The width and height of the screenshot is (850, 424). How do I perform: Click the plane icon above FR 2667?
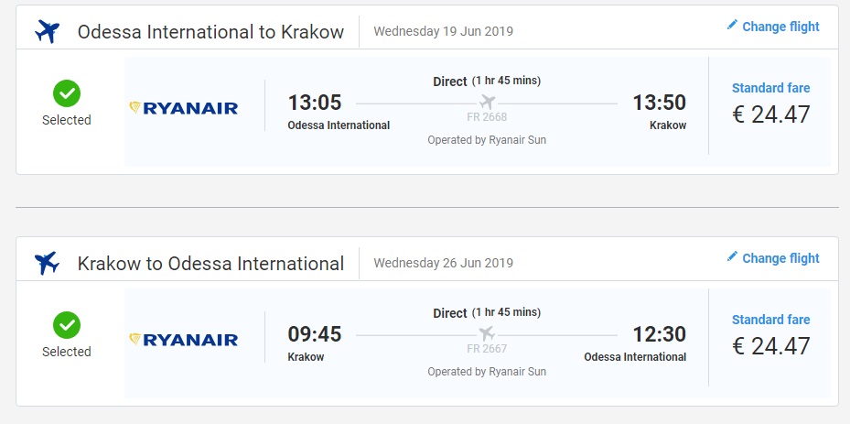[487, 333]
